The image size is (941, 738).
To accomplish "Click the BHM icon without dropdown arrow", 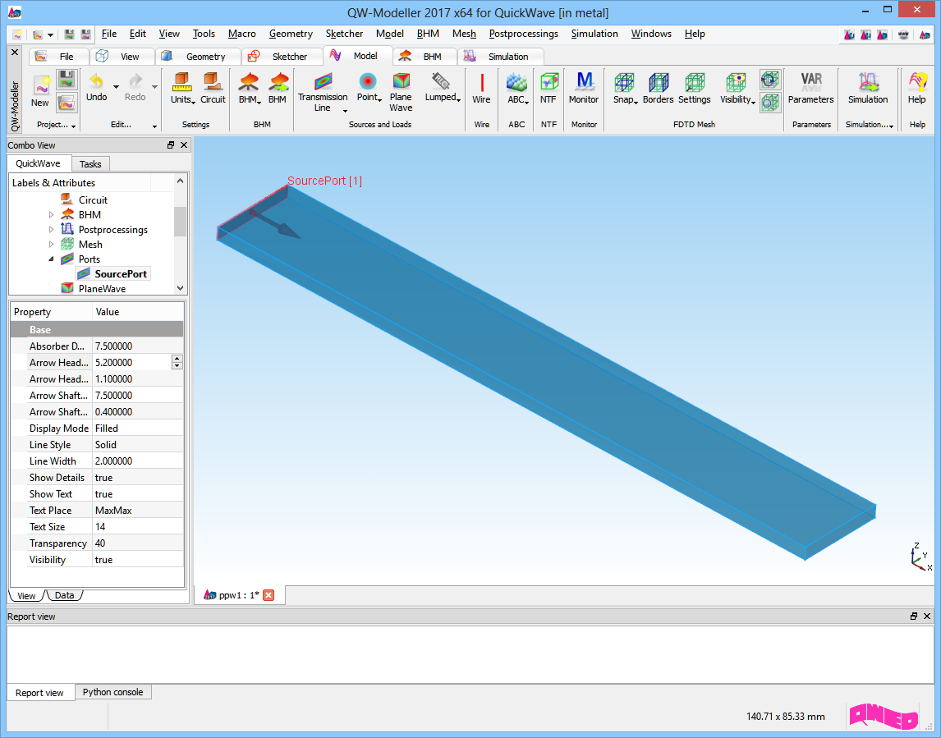I will [278, 88].
